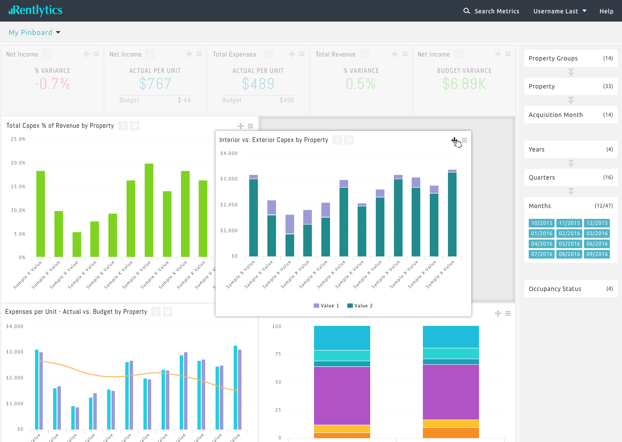Toggle the 10/2015 month filter chip
Viewport: 622px width, 442px height.
[542, 223]
